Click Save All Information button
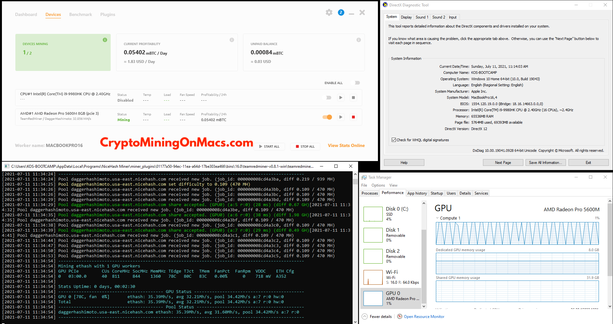 point(545,163)
